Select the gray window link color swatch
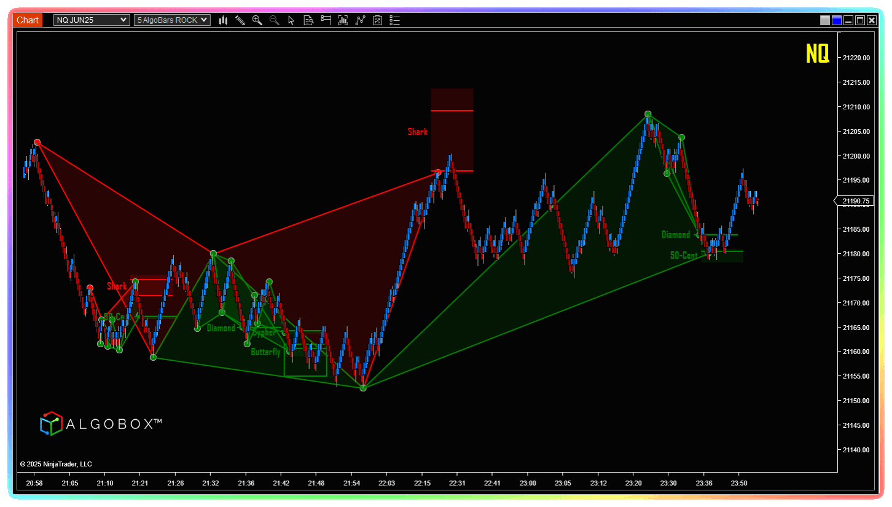Image resolution: width=892 pixels, height=507 pixels. [x=825, y=20]
